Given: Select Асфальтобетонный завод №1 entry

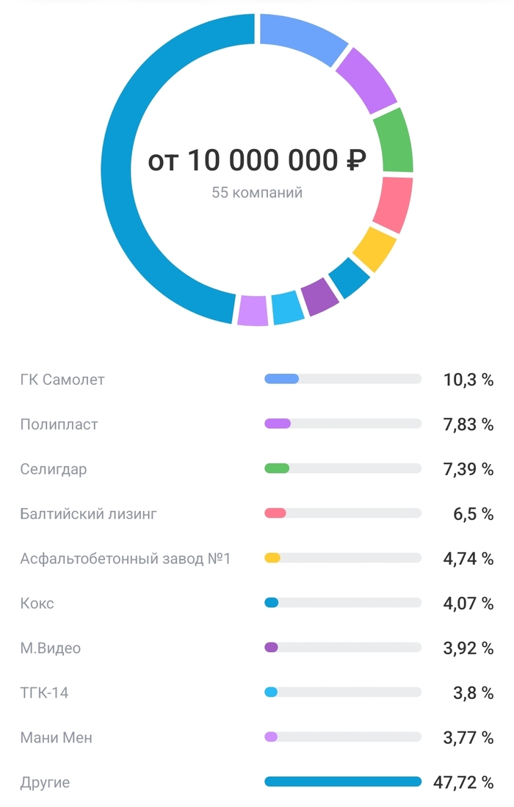Looking at the screenshot, I should point(126,559).
